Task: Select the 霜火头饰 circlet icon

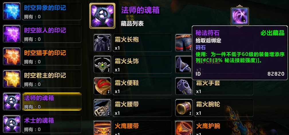Action: 103,64
